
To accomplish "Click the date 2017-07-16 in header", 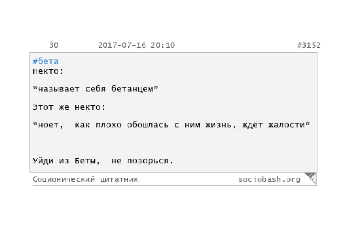I will [x=122, y=45].
